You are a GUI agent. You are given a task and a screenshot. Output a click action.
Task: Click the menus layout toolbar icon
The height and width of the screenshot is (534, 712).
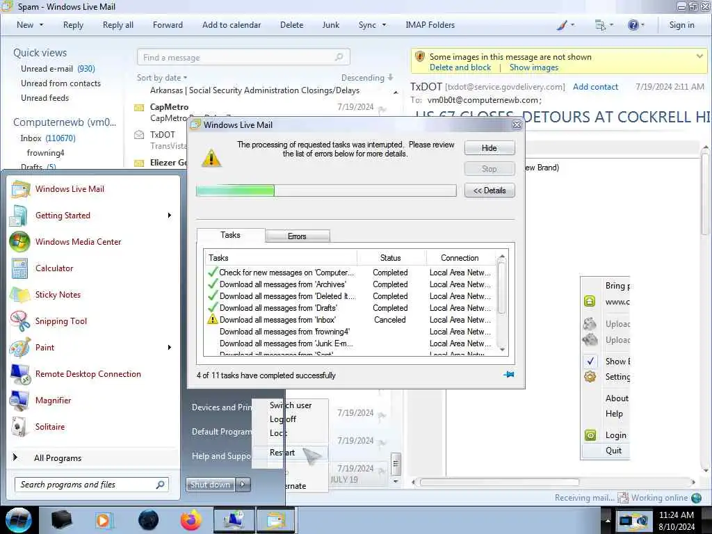pos(600,25)
